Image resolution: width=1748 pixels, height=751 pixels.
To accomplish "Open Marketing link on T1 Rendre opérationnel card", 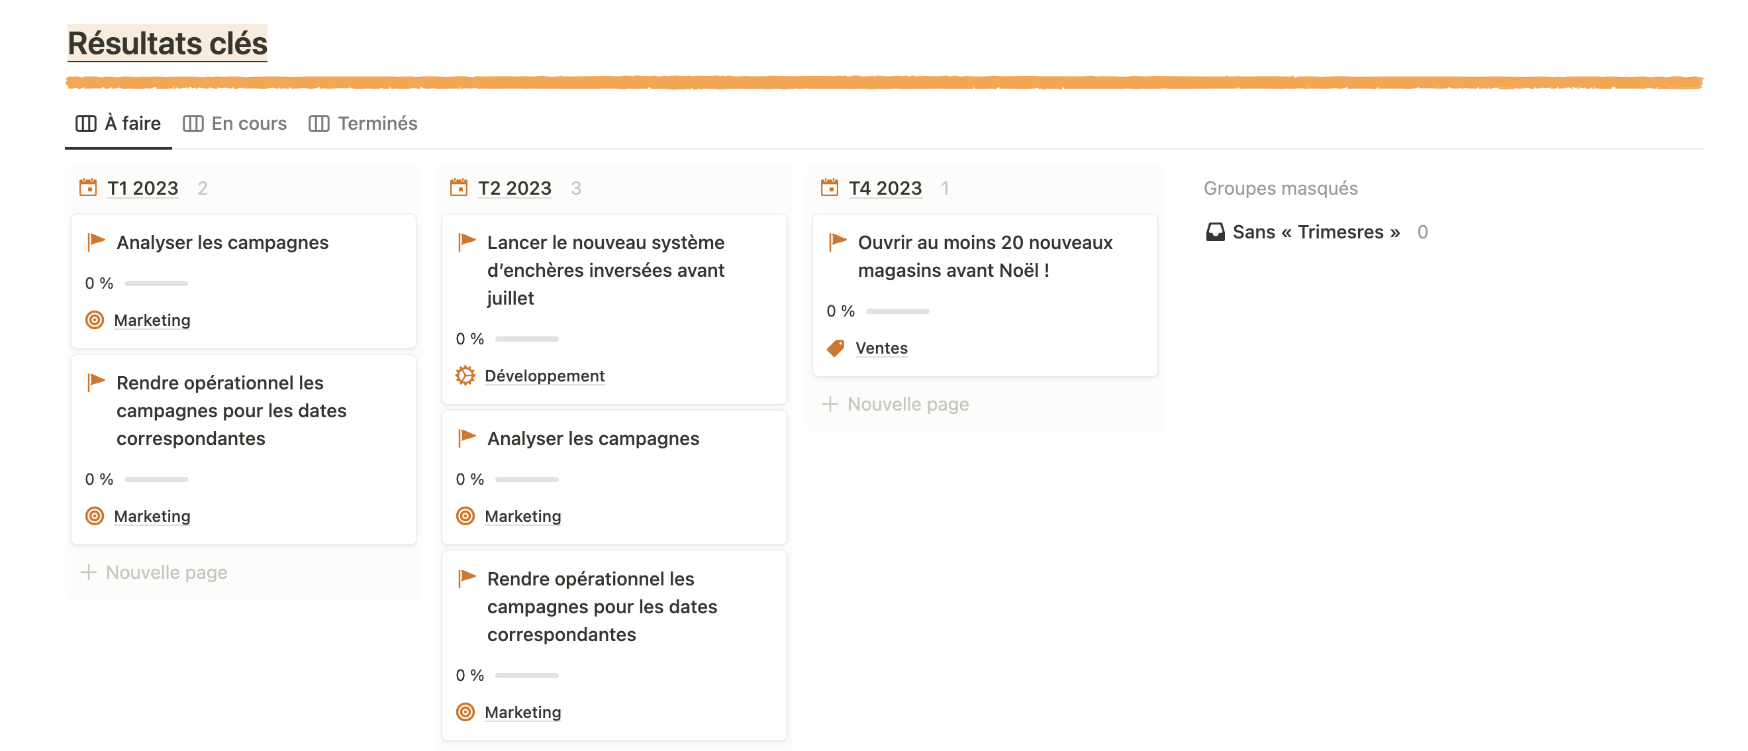I will coord(152,517).
